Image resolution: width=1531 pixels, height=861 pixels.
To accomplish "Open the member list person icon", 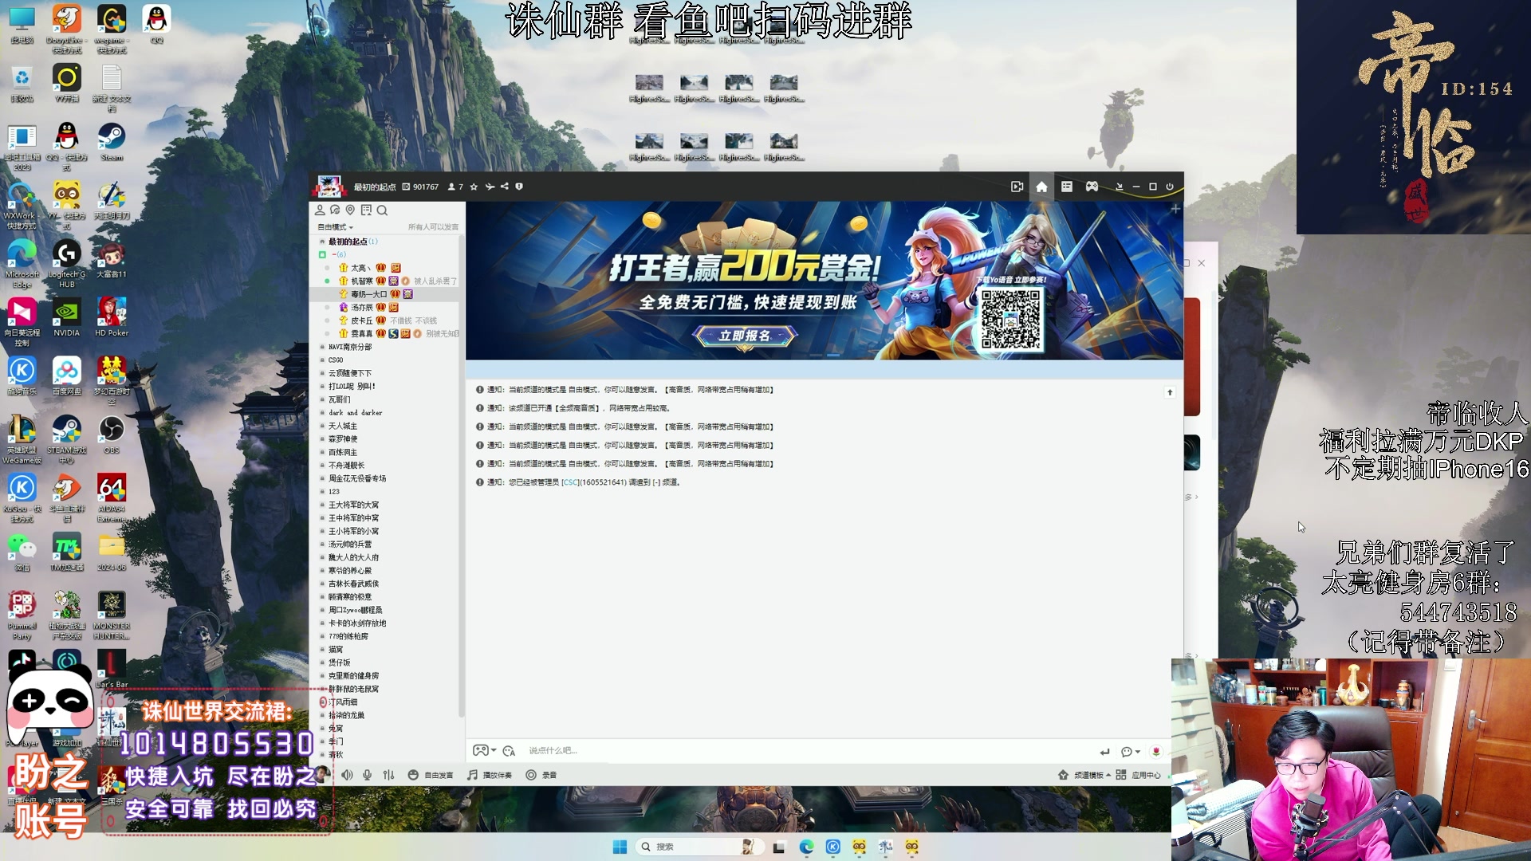I will point(320,210).
